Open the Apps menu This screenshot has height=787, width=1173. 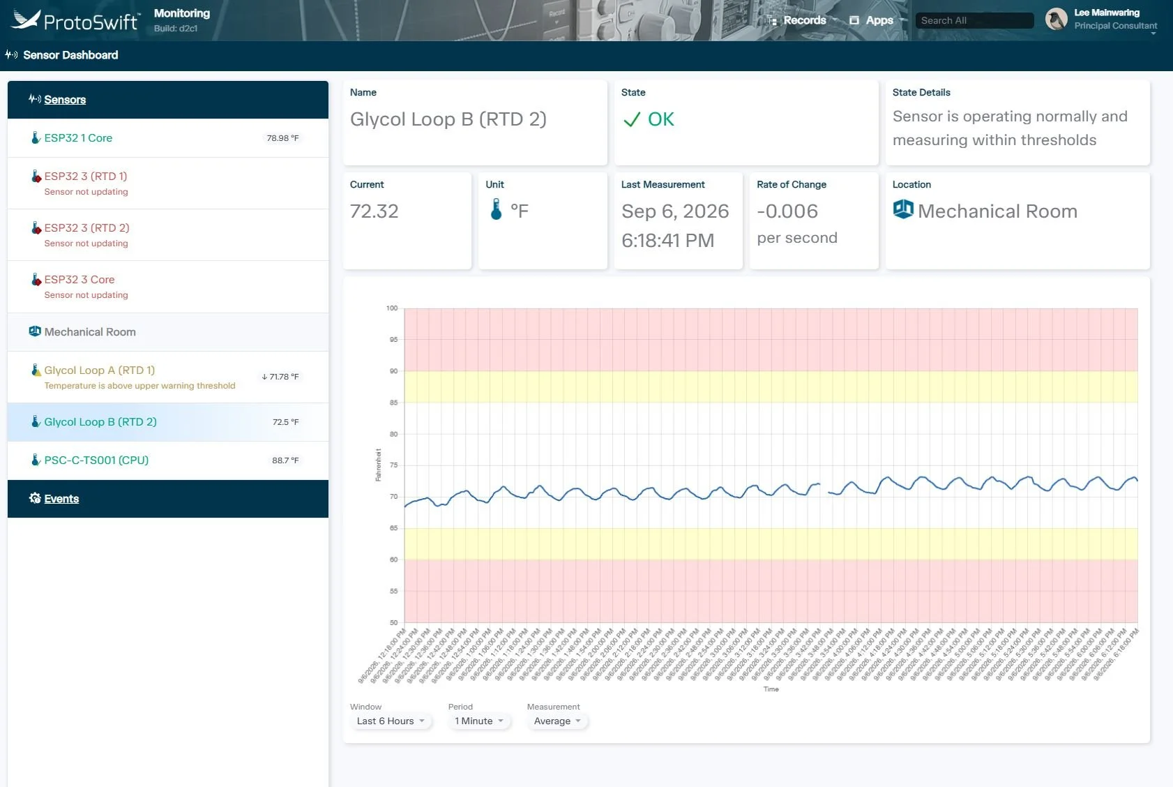tap(878, 20)
